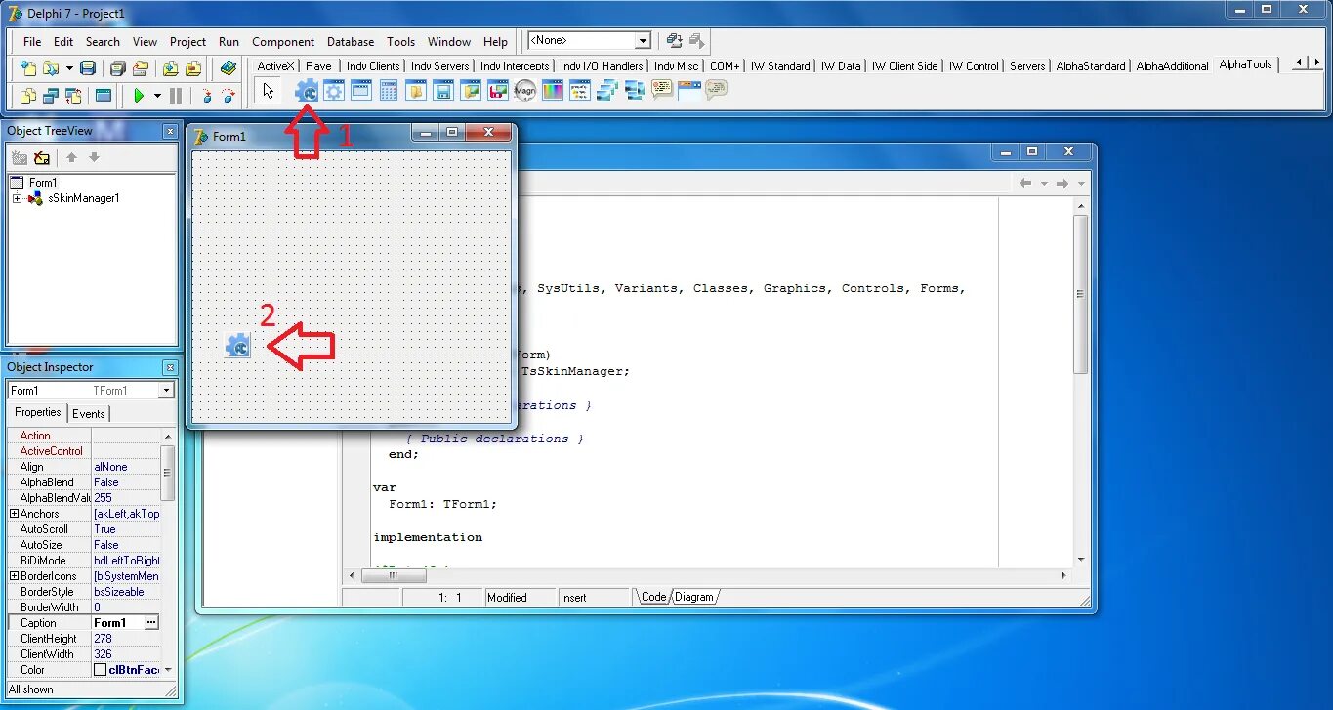Click the Trace Into debug icon
Image resolution: width=1333 pixels, height=710 pixels.
pos(206,96)
